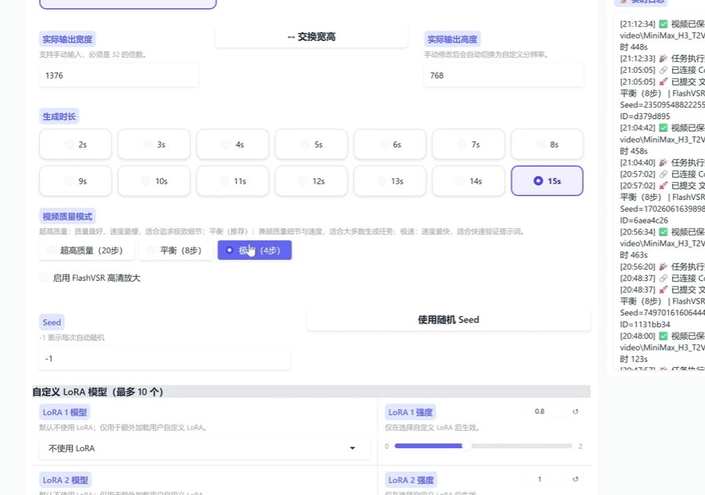The width and height of the screenshot is (705, 495).
Task: Click the log line ID=d379d895
Action: 645,116
